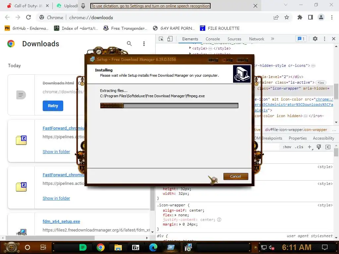Screen dimensions: 339x254
Task: Open the steampunk Start button
Action: [11, 247]
